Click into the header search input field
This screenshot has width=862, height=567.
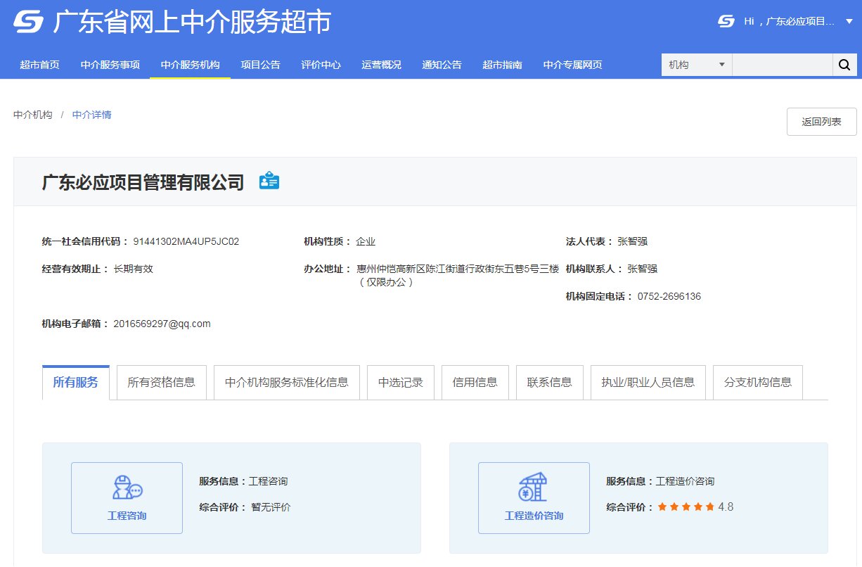(x=782, y=65)
